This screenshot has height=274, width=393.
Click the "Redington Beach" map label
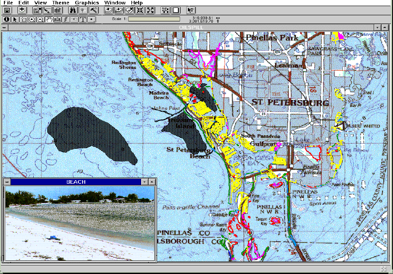point(140,82)
